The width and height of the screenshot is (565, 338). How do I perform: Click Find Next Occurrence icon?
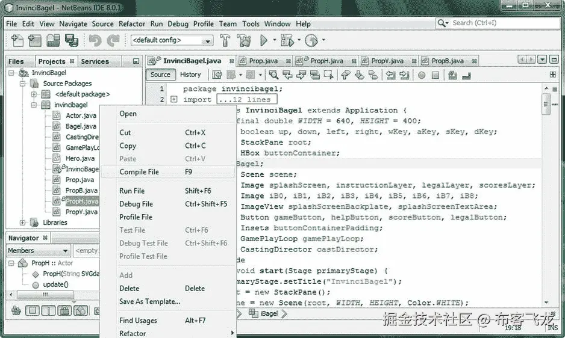[x=301, y=75]
